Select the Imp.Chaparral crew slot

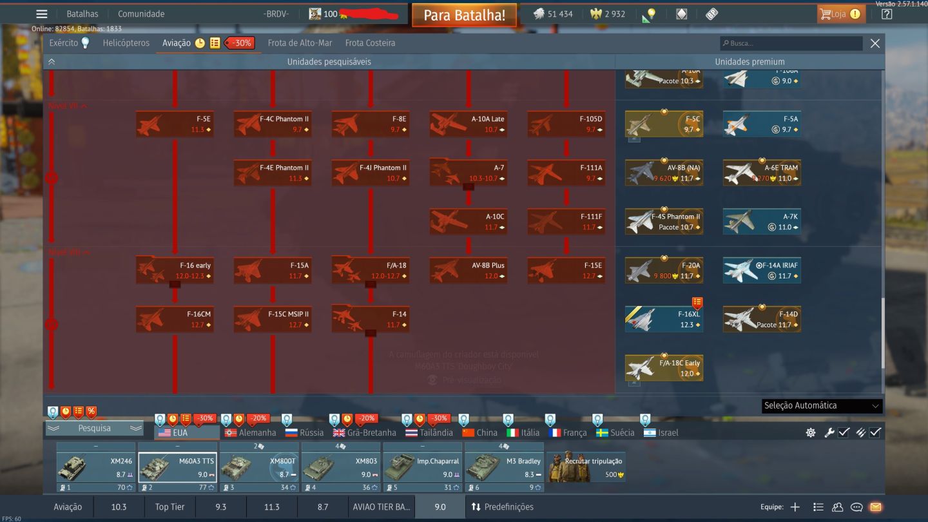(x=423, y=467)
